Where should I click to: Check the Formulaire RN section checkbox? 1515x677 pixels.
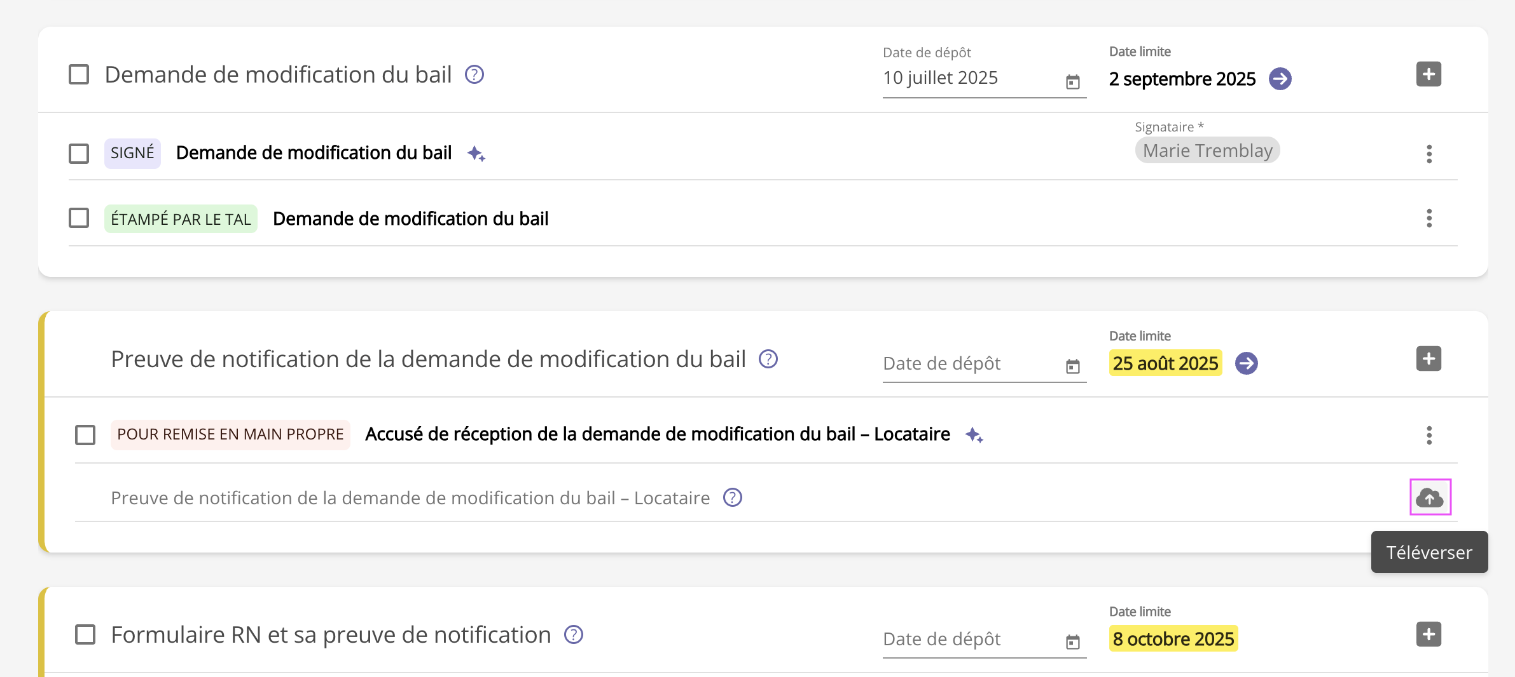pos(85,634)
